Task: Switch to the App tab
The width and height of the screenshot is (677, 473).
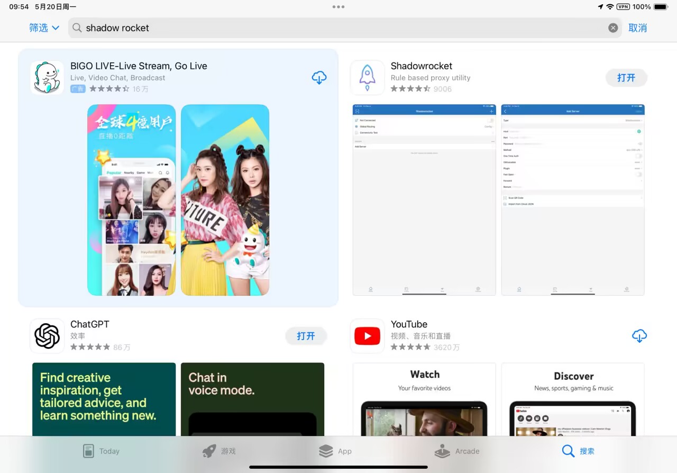Action: (335, 451)
